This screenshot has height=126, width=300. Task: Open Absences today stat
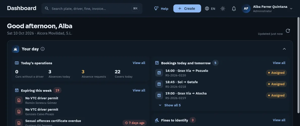pos(59,74)
